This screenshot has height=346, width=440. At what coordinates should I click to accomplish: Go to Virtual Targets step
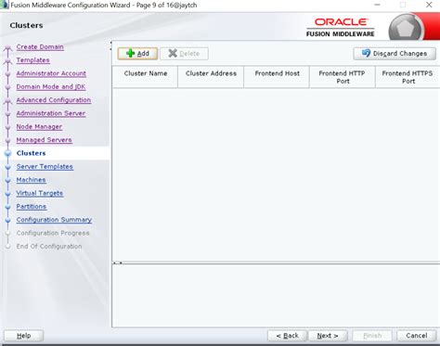pyautogui.click(x=40, y=193)
